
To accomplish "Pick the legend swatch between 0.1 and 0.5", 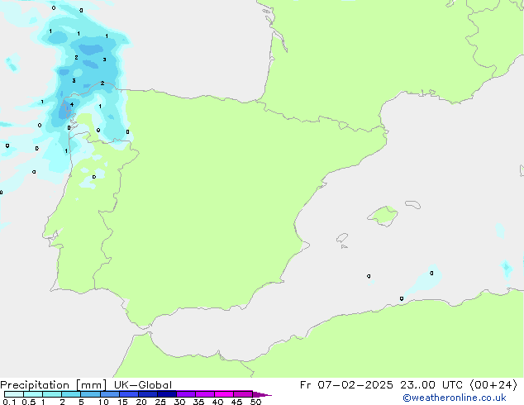I will click(x=14, y=394).
